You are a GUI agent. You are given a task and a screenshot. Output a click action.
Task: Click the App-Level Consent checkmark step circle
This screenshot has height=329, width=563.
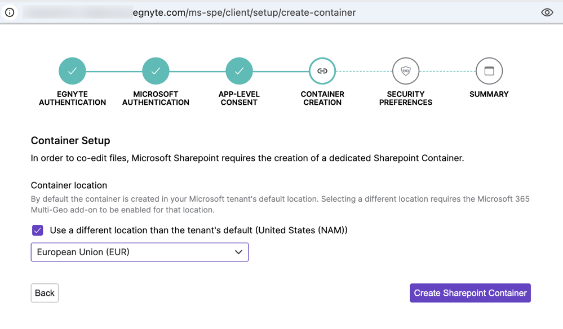pos(239,71)
